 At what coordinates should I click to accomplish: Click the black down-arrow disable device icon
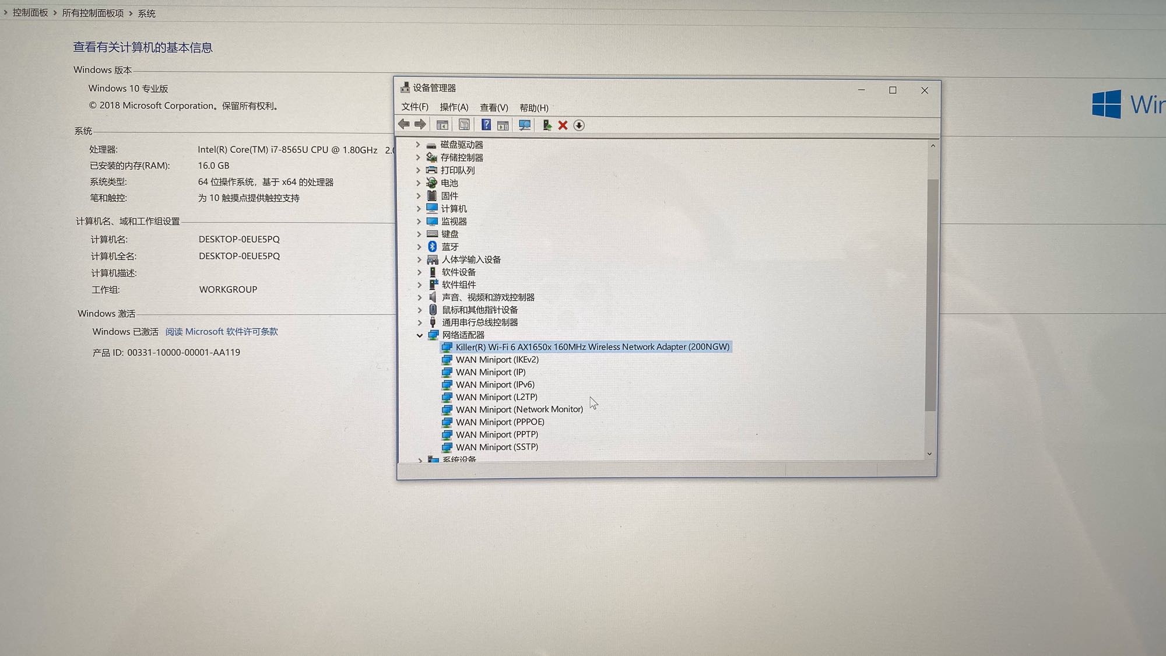point(579,125)
